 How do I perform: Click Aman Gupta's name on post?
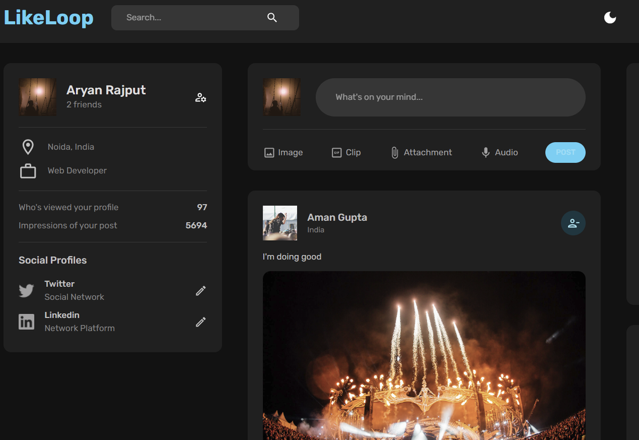point(337,217)
